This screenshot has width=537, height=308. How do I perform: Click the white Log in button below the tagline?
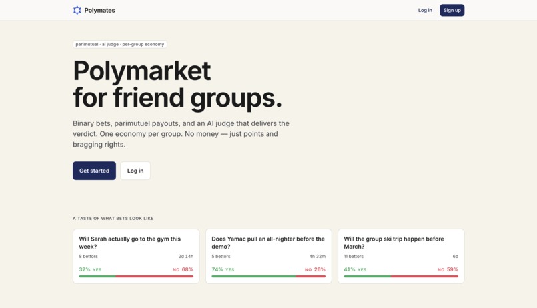135,171
